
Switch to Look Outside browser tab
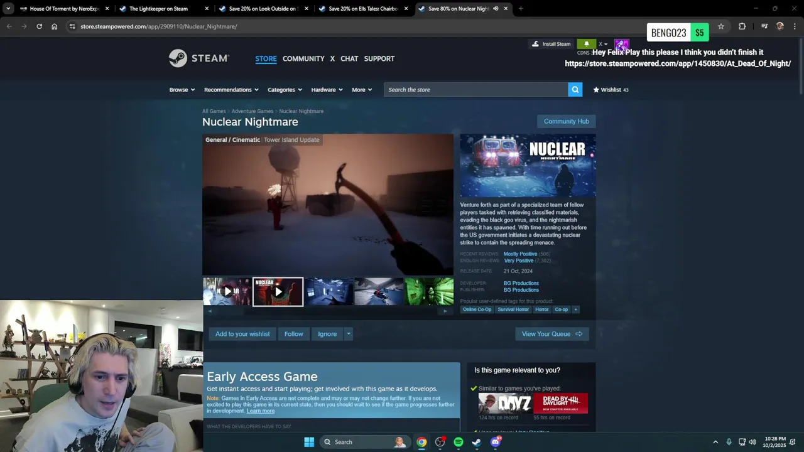pos(263,9)
